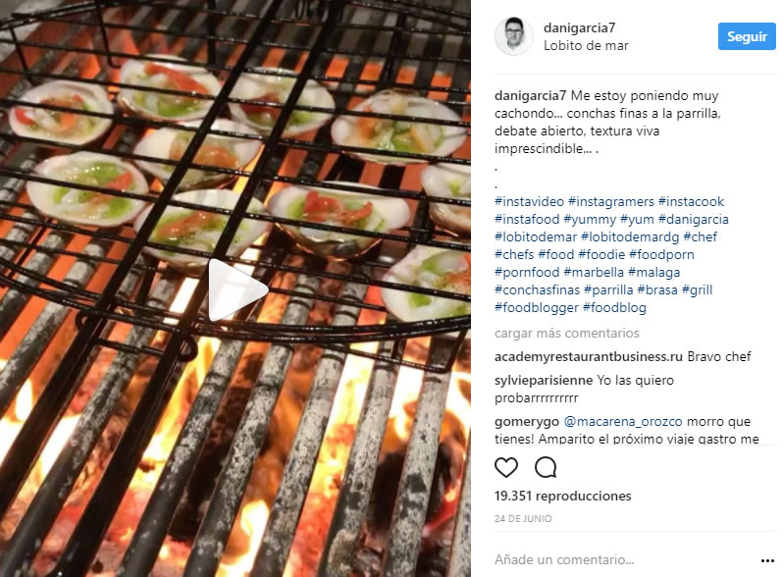Follow danigarcia7 with the Seguir button
Image resolution: width=783 pixels, height=577 pixels.
[x=747, y=36]
